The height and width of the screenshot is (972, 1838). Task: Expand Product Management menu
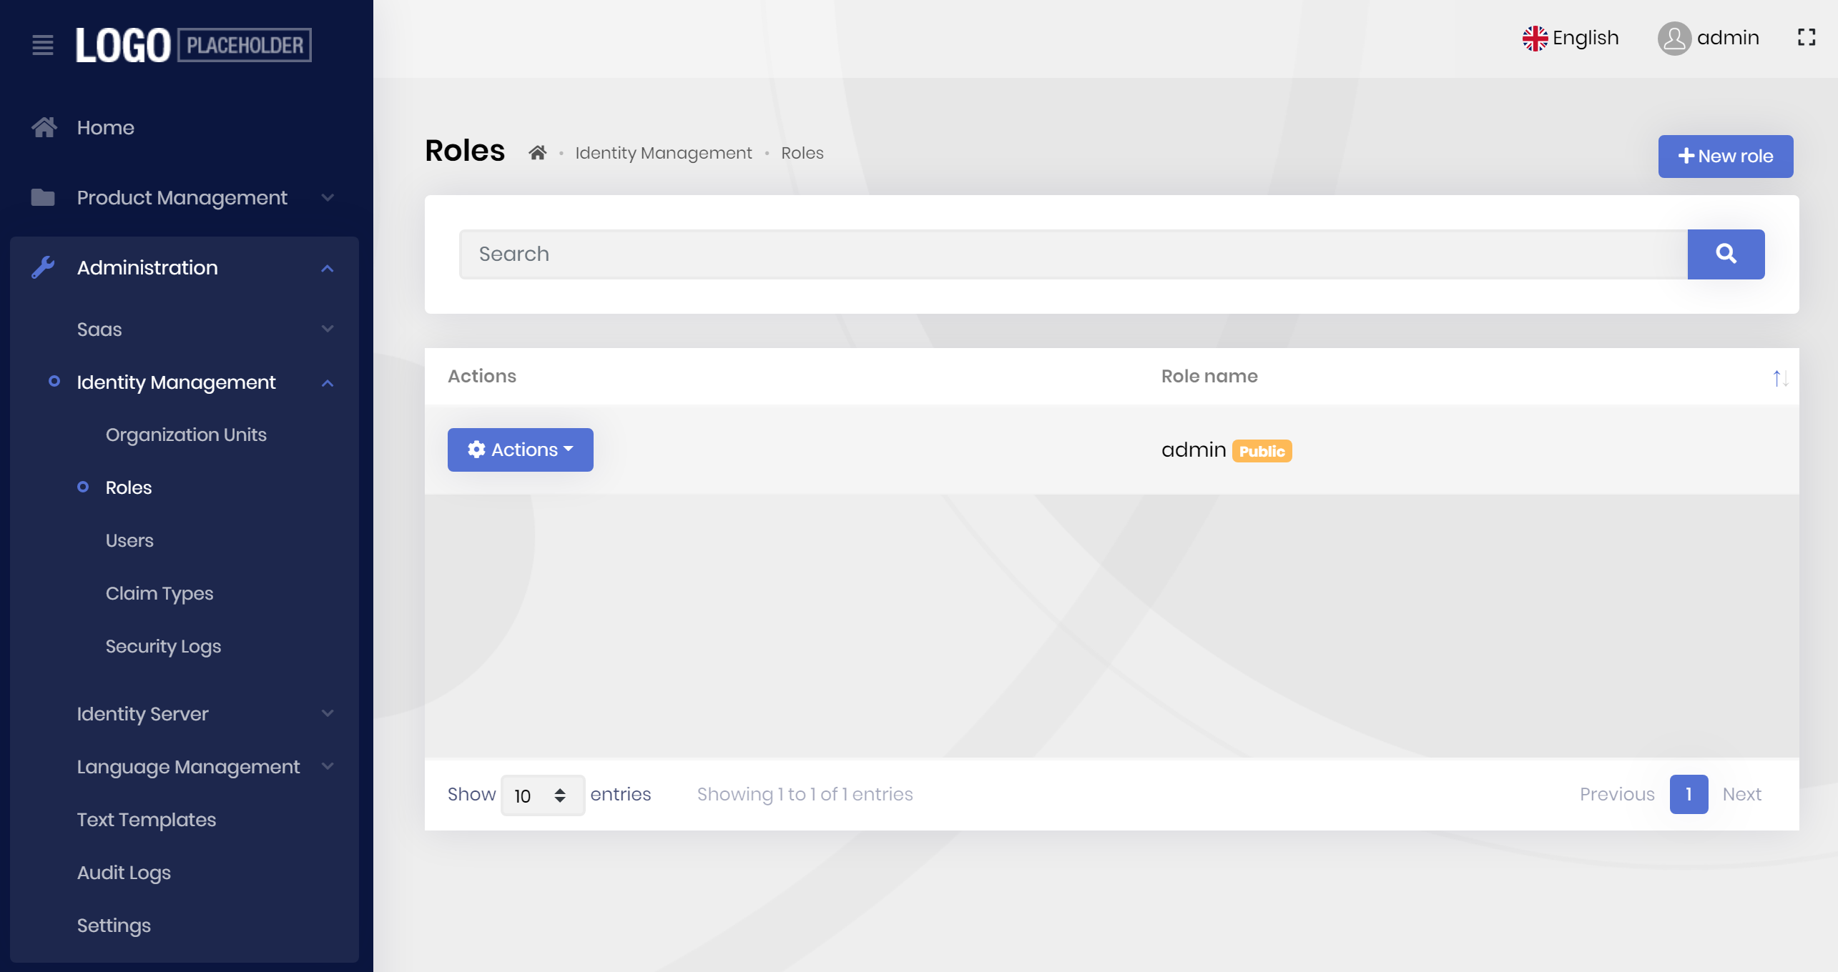pyautogui.click(x=328, y=197)
